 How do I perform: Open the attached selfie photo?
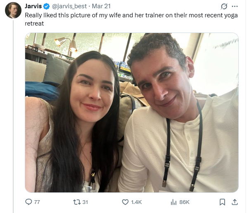tap(132, 112)
